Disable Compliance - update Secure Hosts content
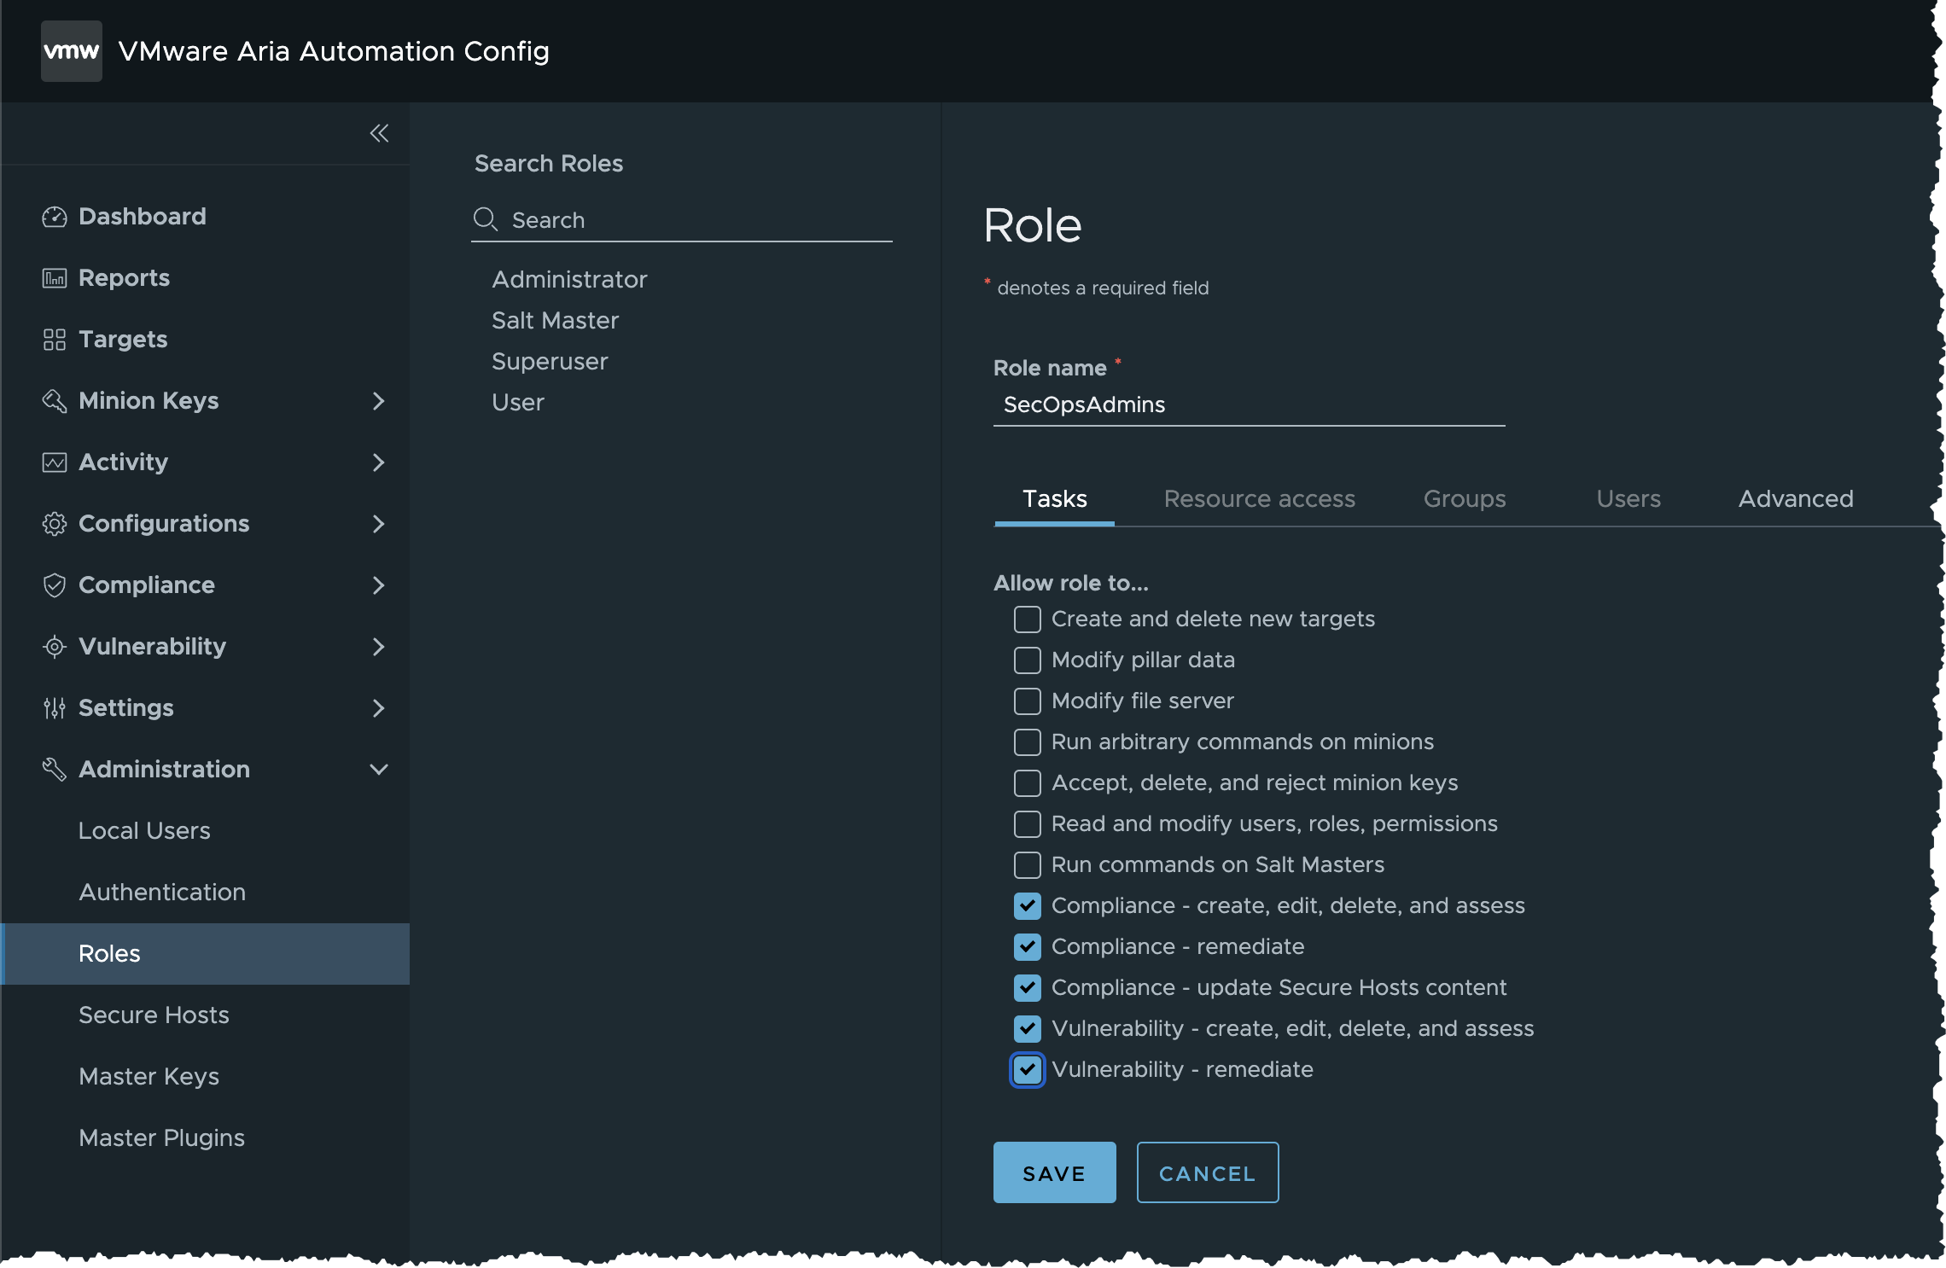Image resolution: width=1946 pixels, height=1268 pixels. [x=1028, y=988]
